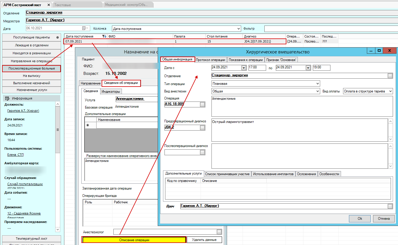This screenshot has width=398, height=245.
Task: Switch to the Направление tab
Action: 90,83
